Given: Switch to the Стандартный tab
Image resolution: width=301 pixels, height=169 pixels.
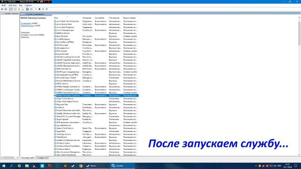Looking at the screenshot, I should pos(42,158).
